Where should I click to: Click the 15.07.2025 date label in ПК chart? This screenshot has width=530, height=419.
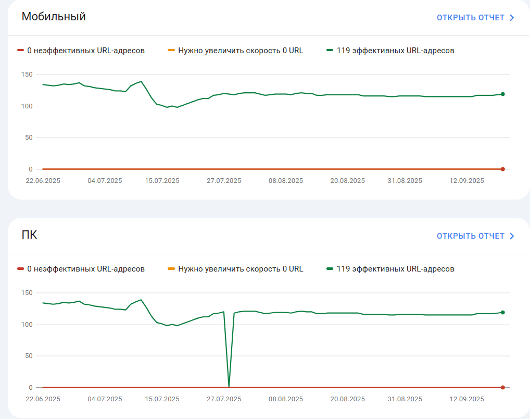tap(162, 399)
